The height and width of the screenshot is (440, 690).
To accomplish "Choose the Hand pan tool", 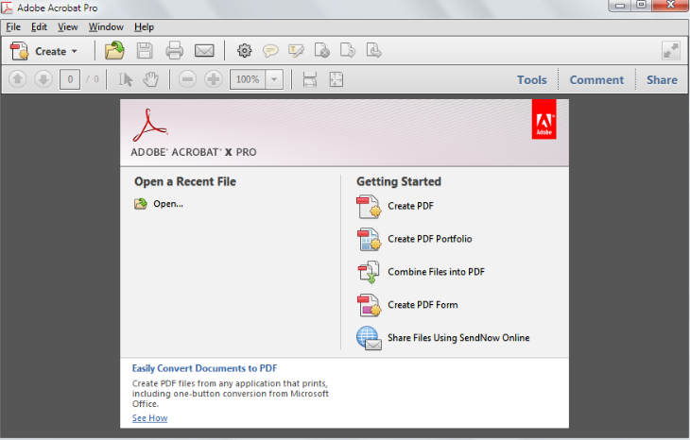I will click(151, 79).
